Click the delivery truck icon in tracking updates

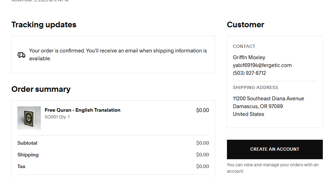tap(21, 55)
